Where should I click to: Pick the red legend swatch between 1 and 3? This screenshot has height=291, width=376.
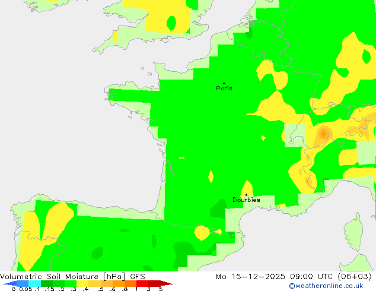(143, 283)
